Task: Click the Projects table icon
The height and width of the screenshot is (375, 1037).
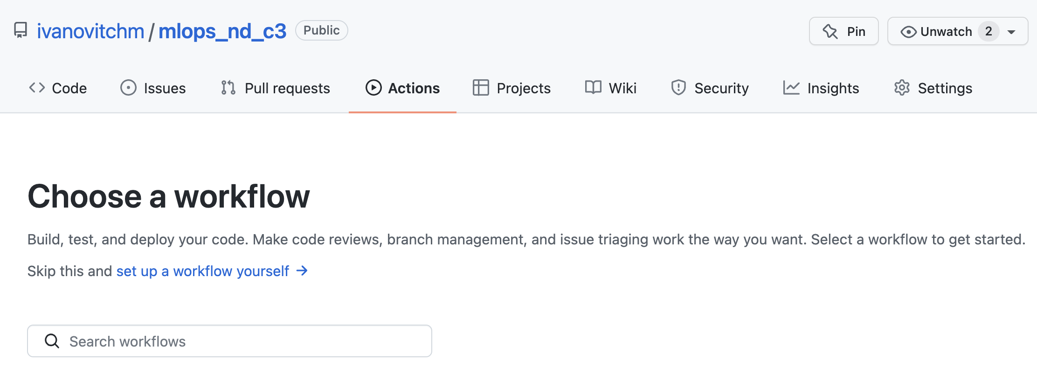Action: (481, 88)
